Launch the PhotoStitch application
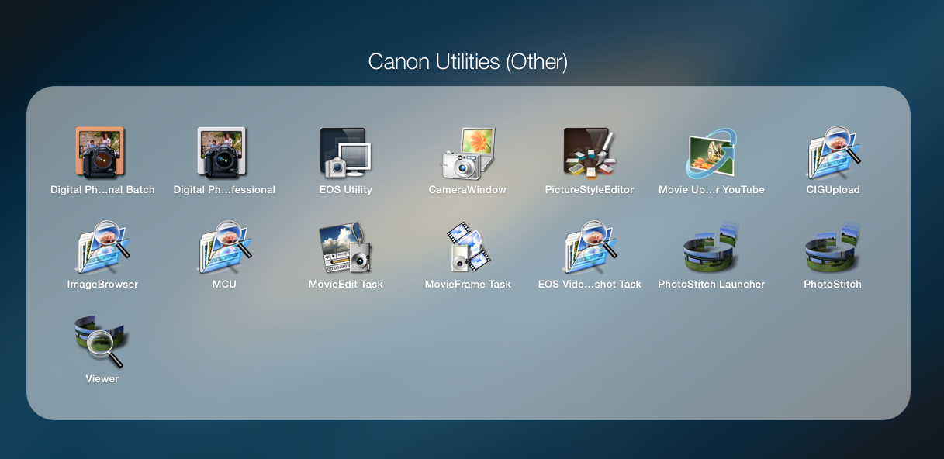The width and height of the screenshot is (944, 459). pos(832,247)
